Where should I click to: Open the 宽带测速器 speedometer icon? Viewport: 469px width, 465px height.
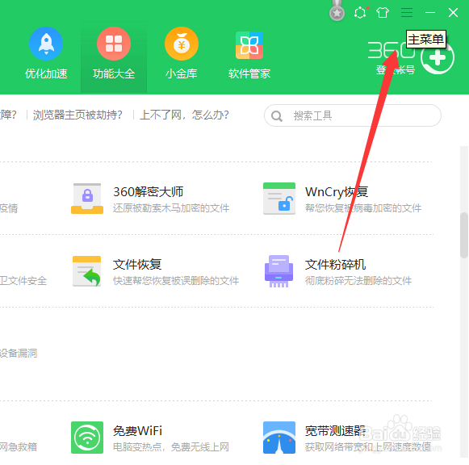(279, 438)
